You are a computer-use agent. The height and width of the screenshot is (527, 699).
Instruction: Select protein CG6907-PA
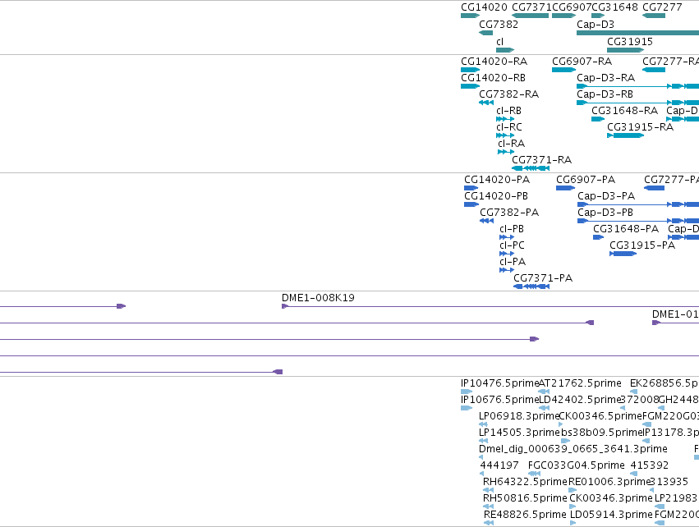(x=565, y=188)
